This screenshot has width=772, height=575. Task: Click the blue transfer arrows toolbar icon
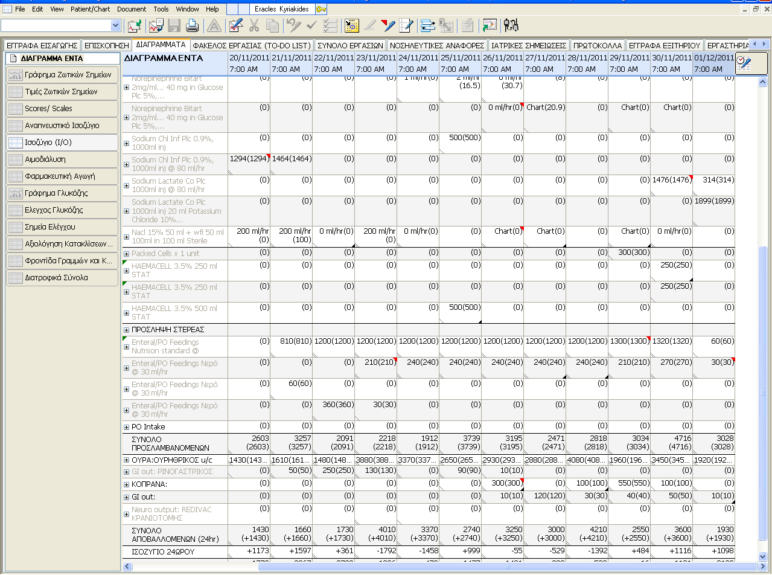click(428, 25)
